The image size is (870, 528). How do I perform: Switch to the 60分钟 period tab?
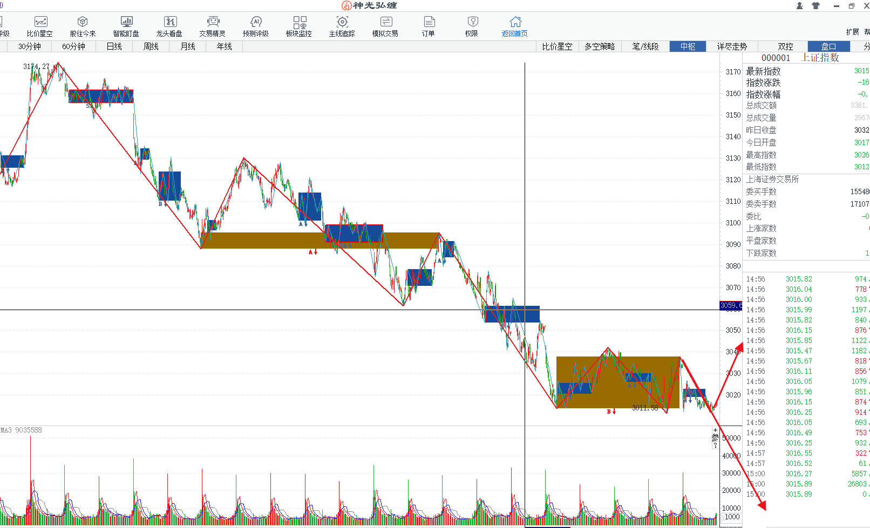73,46
